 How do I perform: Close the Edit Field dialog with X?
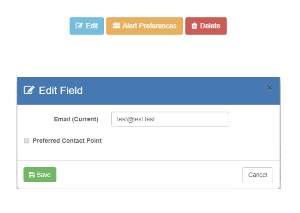click(270, 88)
